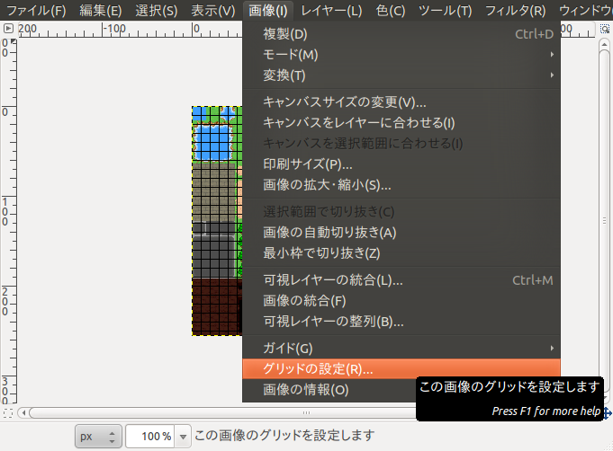Click the navigation cross icon at bottom-right

(607, 412)
